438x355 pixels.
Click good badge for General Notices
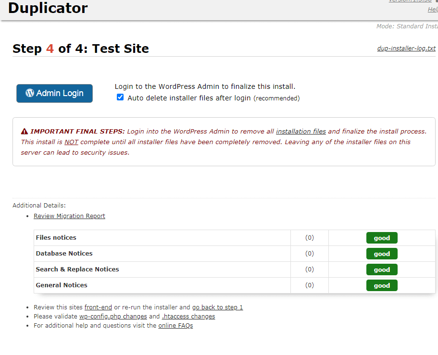pyautogui.click(x=382, y=285)
